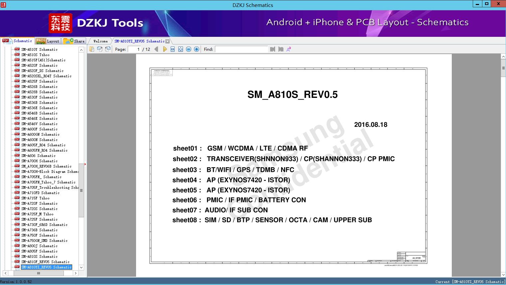
Task: Go to the next page with the yellow arrow
Action: pos(165,49)
